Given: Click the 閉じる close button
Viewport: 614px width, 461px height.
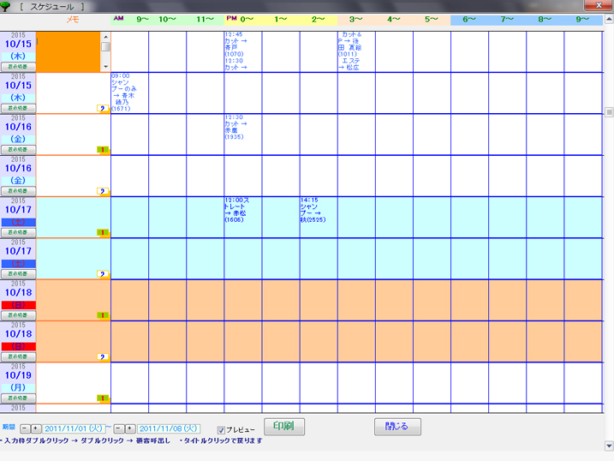Looking at the screenshot, I should click(x=397, y=427).
